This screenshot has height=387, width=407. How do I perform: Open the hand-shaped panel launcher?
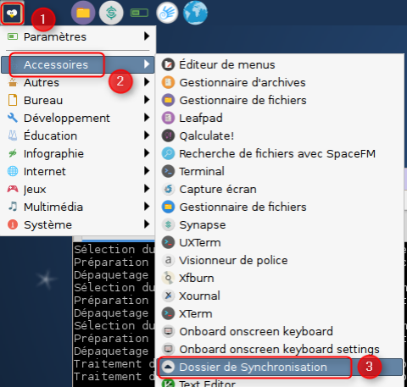167,13
